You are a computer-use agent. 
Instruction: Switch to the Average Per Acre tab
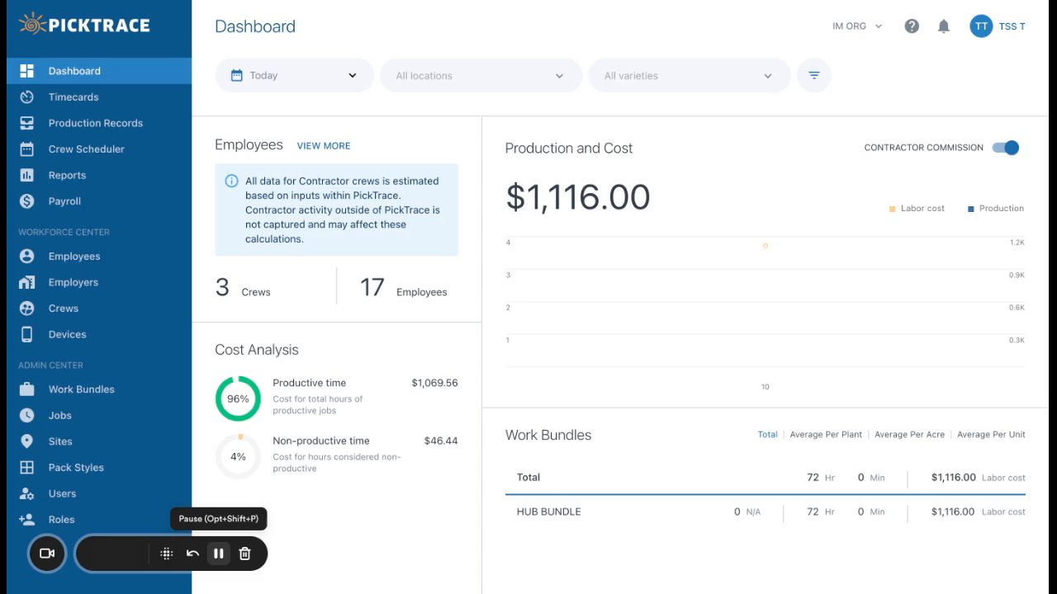pyautogui.click(x=909, y=435)
